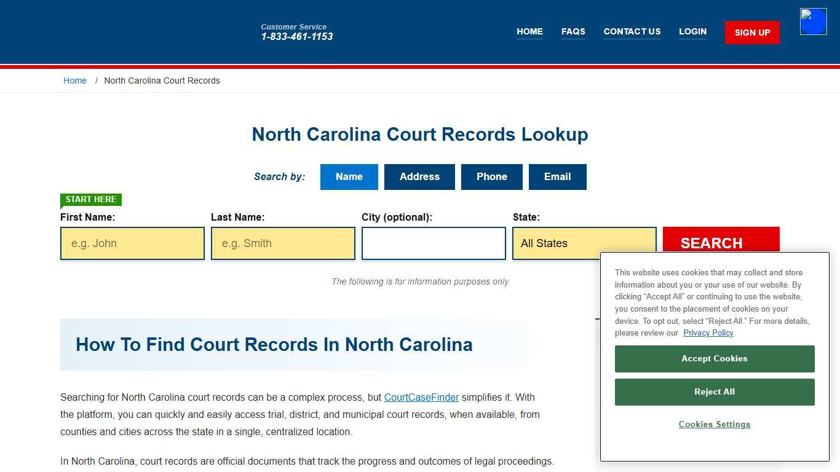Switch to the Address search tab
Viewport: 840px width, 472px height.
[419, 176]
